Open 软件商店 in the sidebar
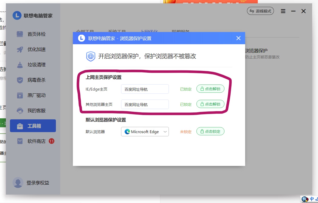 pyautogui.click(x=36, y=141)
